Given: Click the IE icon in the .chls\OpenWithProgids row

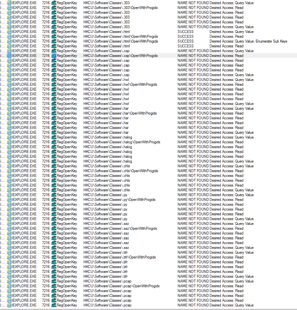Looking at the screenshot, I should pyautogui.click(x=9, y=171).
